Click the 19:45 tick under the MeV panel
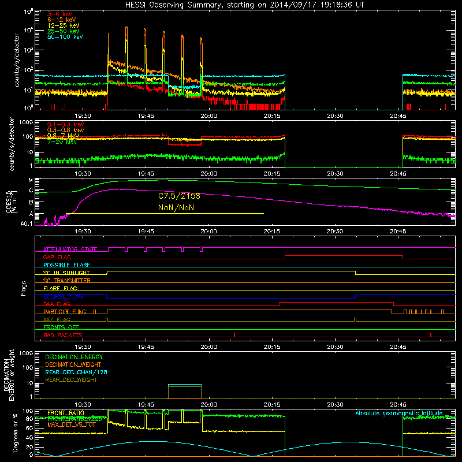The image size is (462, 462). (x=146, y=174)
